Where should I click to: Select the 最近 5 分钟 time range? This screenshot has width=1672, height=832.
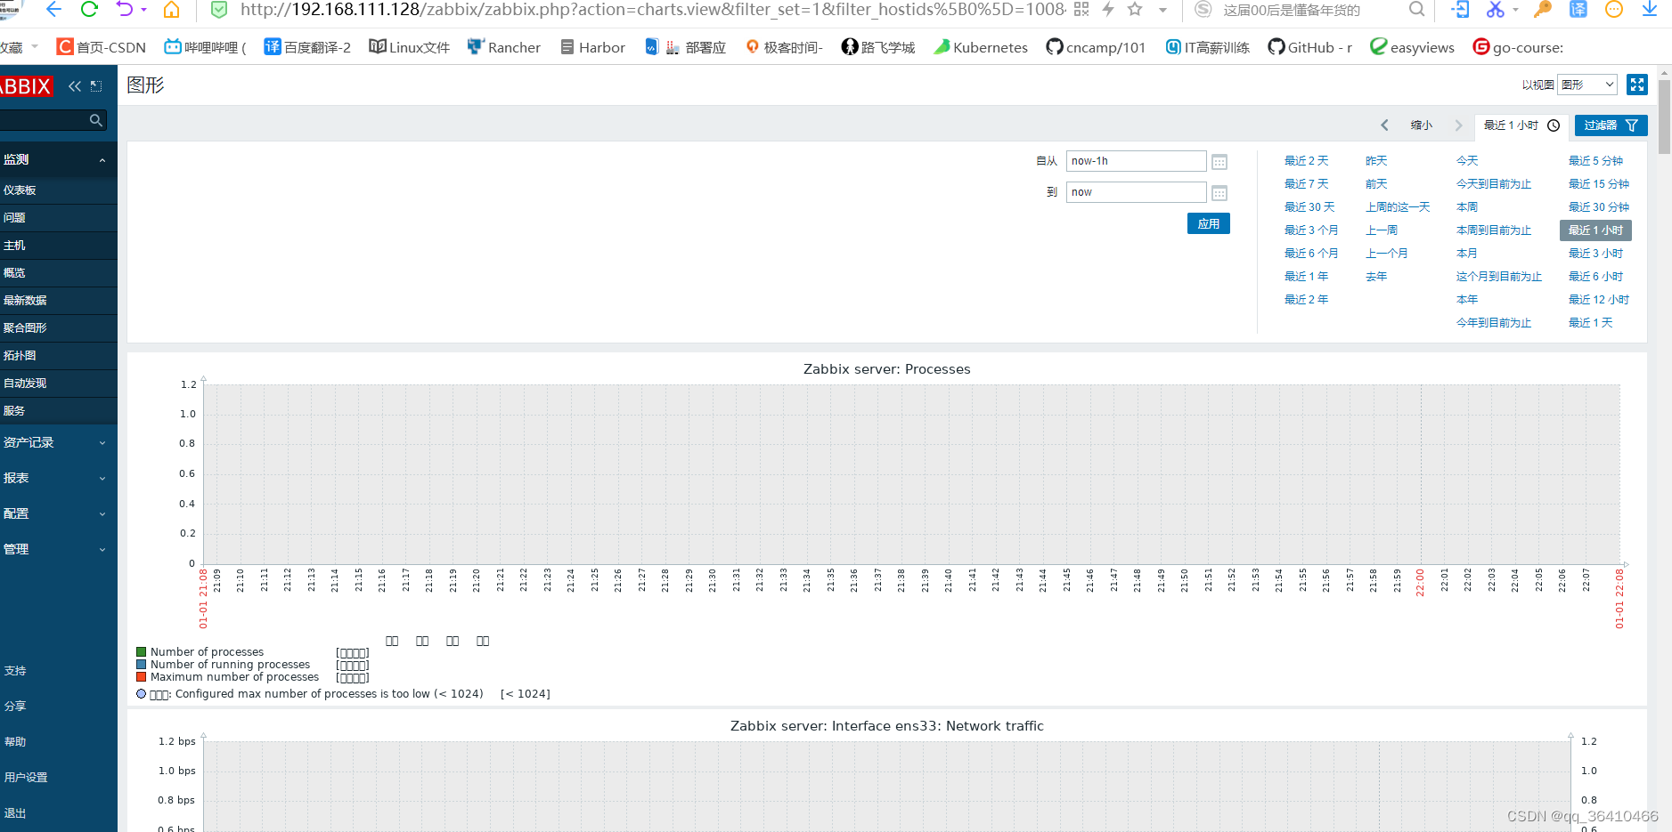[x=1595, y=161]
